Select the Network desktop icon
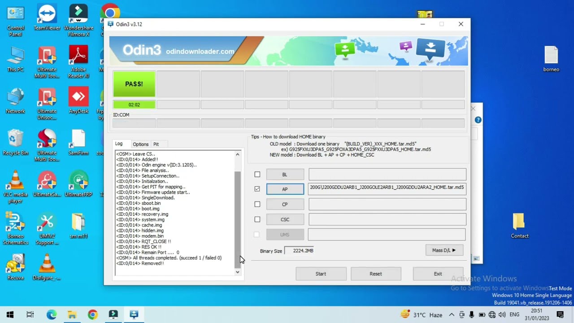 point(15,101)
